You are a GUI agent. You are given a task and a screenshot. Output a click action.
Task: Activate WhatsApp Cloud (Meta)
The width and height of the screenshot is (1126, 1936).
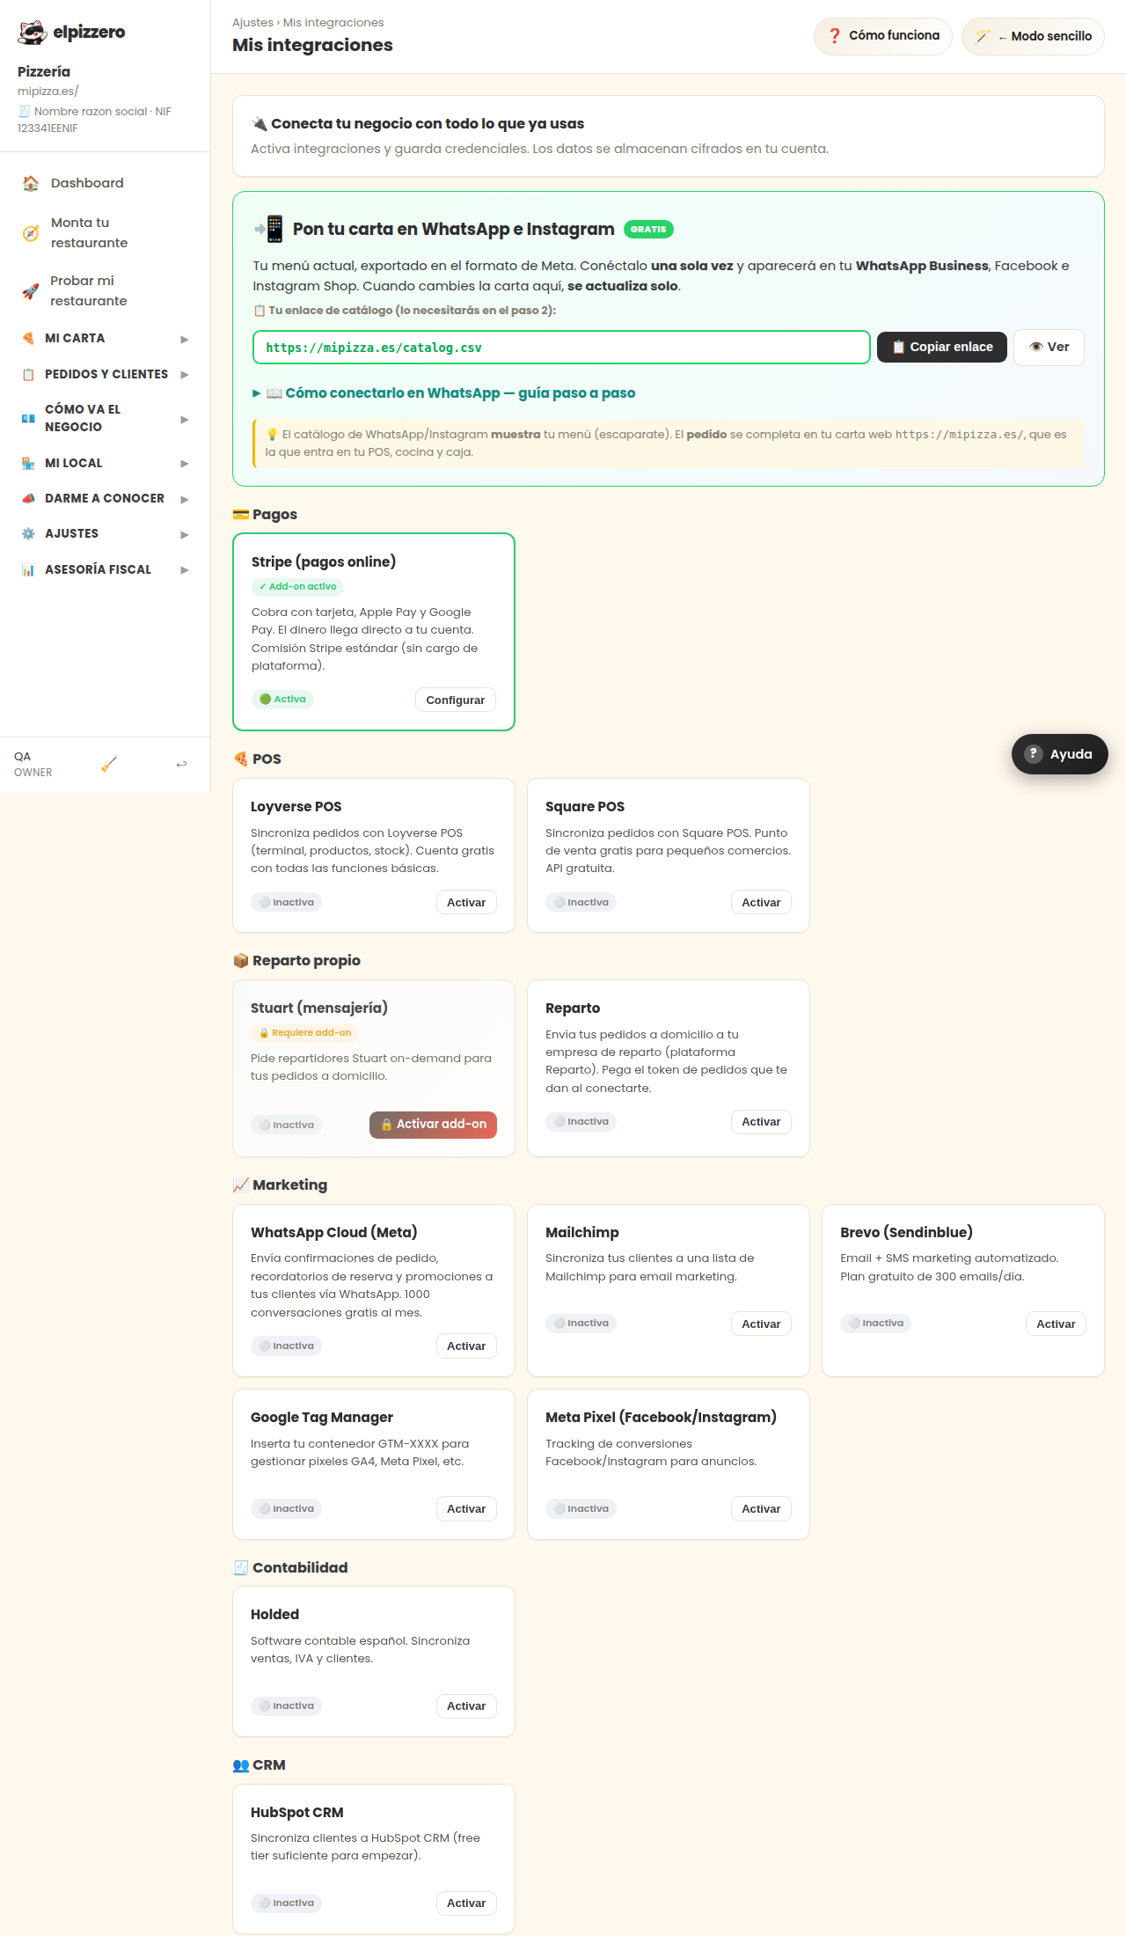[466, 1346]
